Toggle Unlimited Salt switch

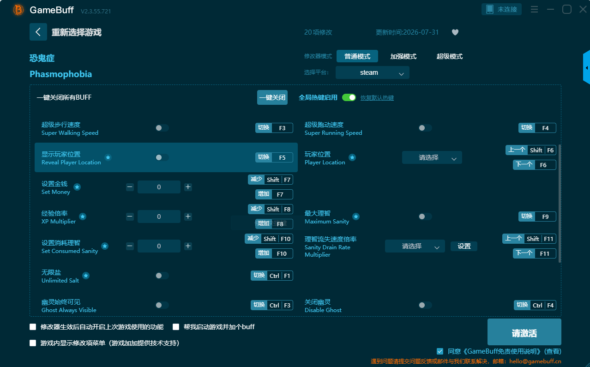click(x=162, y=276)
